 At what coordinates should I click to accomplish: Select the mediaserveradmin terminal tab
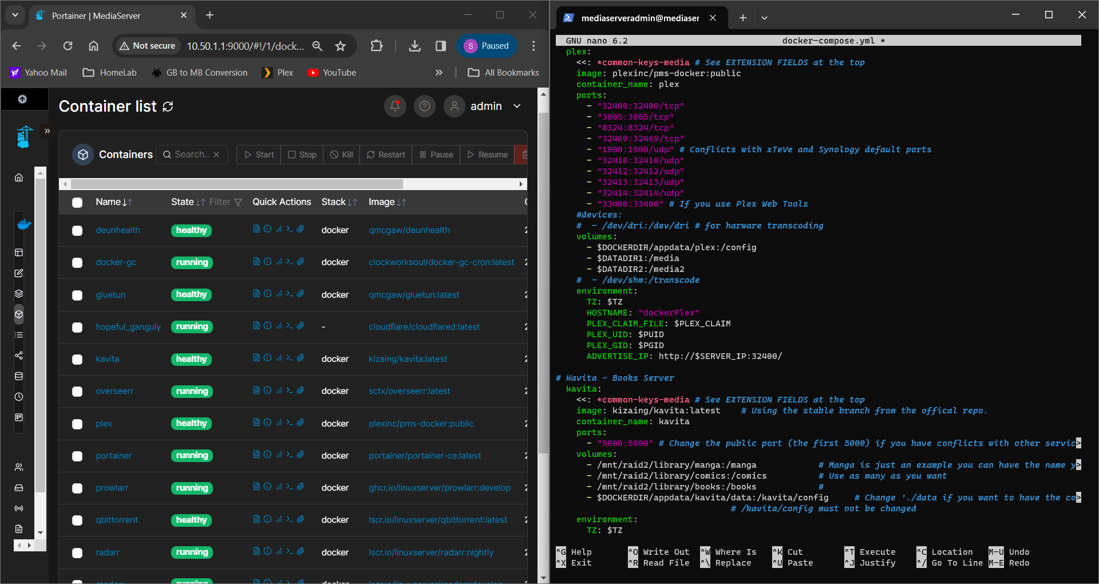(641, 18)
